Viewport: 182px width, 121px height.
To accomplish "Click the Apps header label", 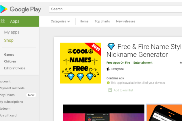I will point(15,21).
